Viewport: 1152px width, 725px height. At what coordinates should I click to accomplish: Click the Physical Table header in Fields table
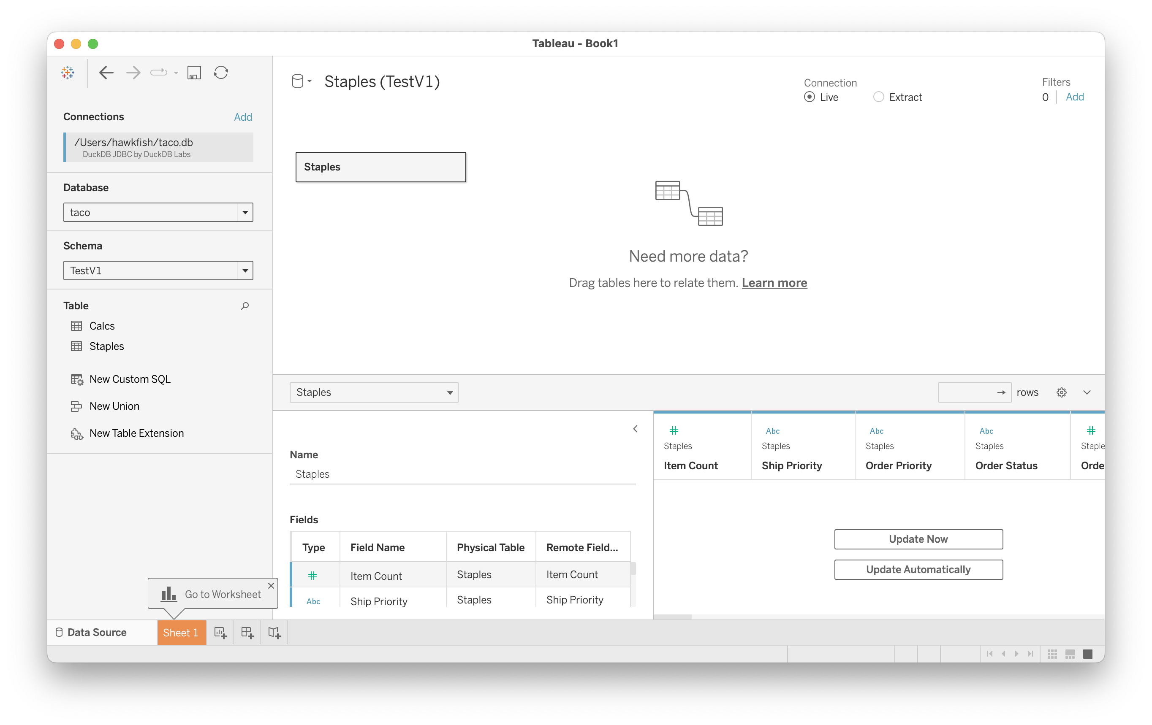[490, 547]
